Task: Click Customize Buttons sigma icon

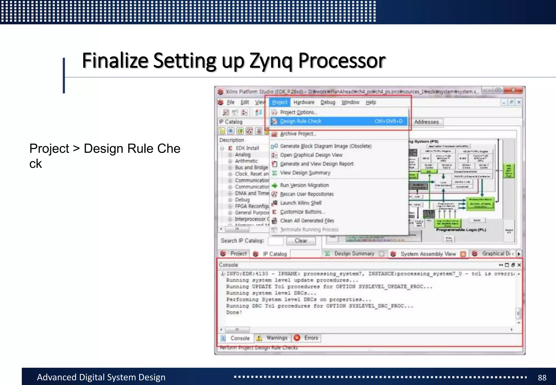Action: (274, 212)
